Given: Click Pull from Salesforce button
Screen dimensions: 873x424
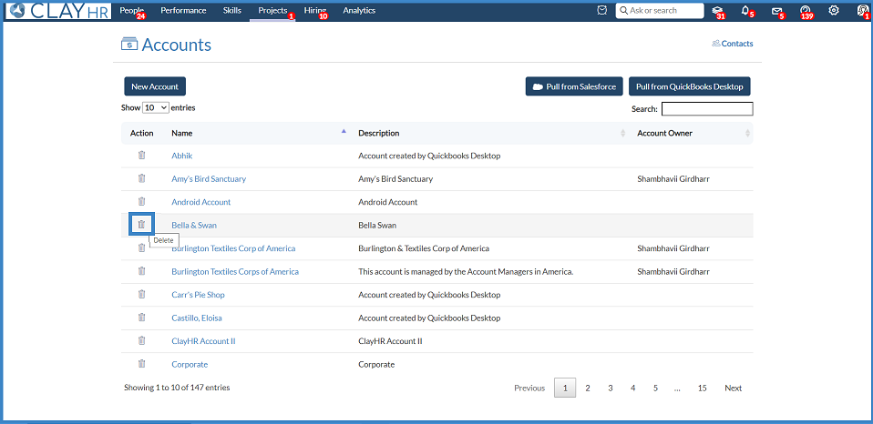Looking at the screenshot, I should pyautogui.click(x=574, y=86).
